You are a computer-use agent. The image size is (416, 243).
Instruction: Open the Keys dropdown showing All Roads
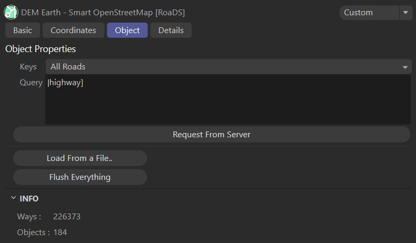pos(228,67)
